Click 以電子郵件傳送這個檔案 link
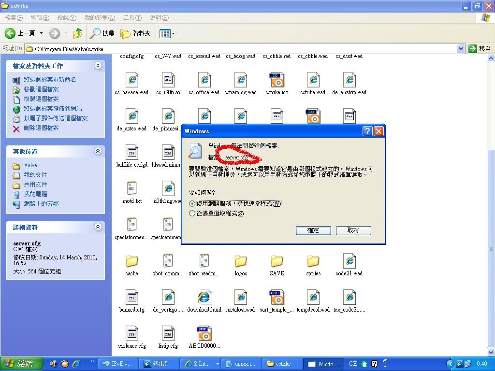Screen dimensions: 495x371 click(x=56, y=118)
